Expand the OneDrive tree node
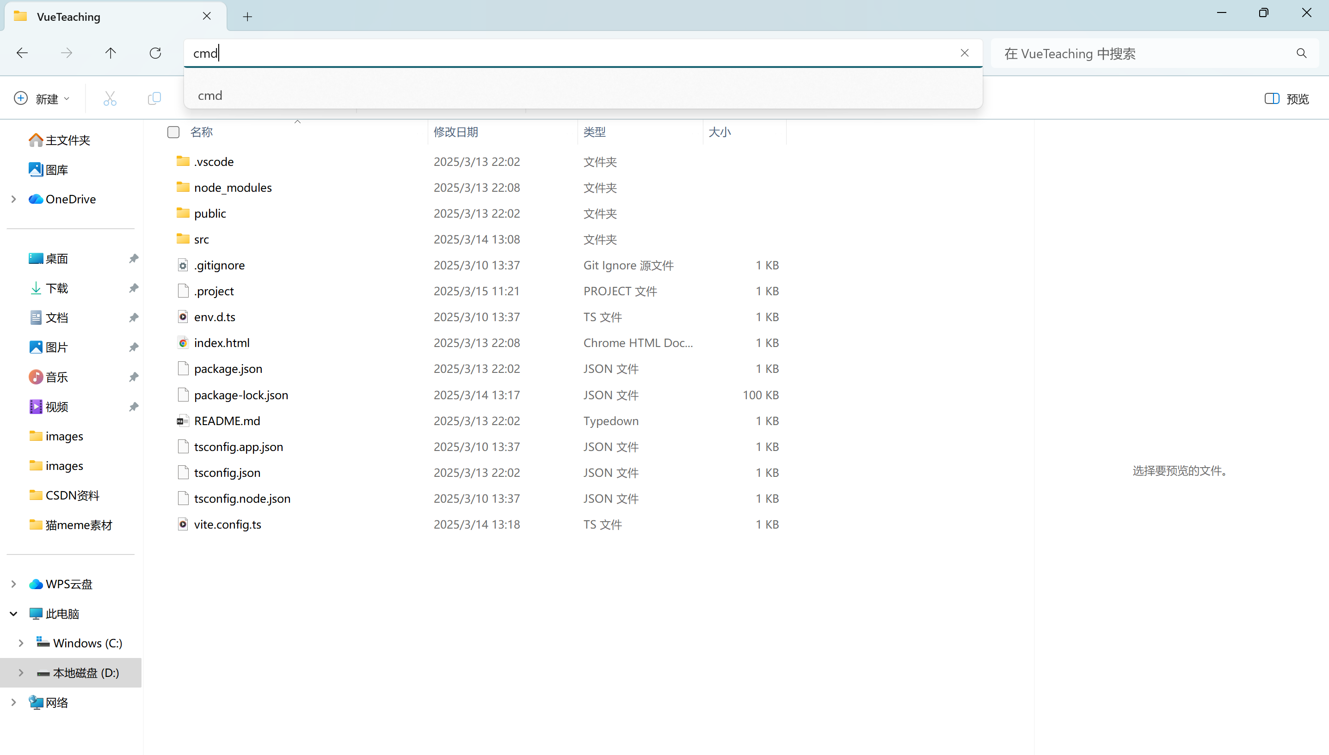This screenshot has width=1329, height=755. 14,199
